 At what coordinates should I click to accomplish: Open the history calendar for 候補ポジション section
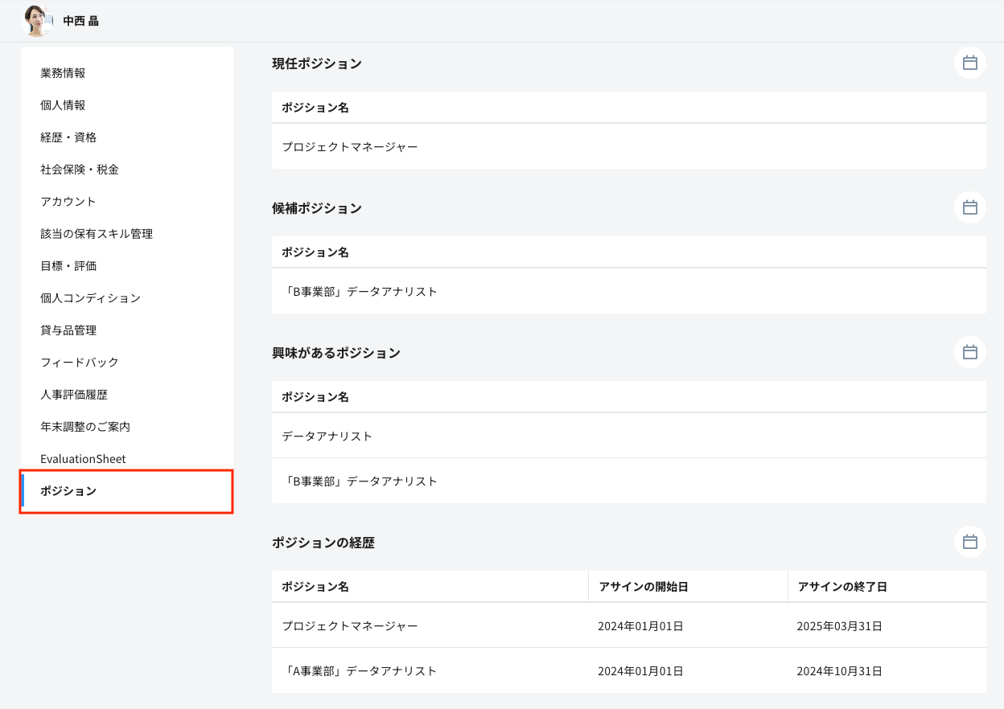tap(969, 207)
